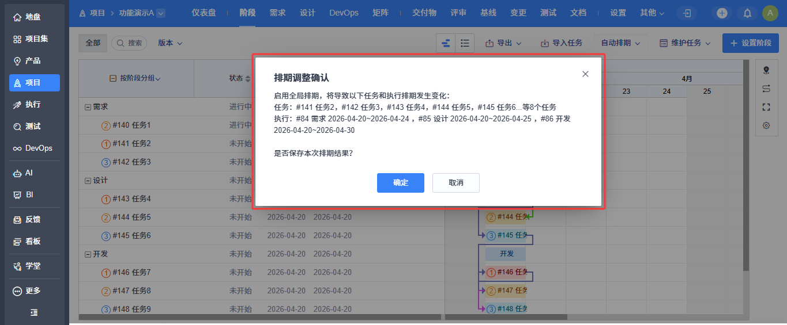787x325 pixels.
Task: Collapse the 需求 stage group
Action: (x=88, y=107)
